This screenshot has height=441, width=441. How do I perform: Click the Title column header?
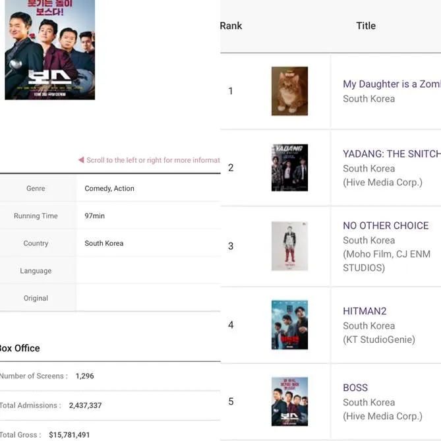pyautogui.click(x=366, y=26)
